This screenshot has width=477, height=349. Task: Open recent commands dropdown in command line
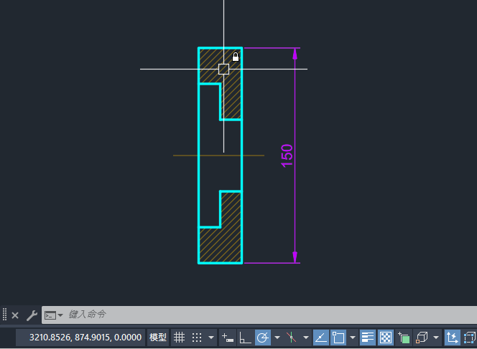click(60, 315)
